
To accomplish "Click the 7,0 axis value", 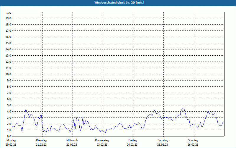I will (9, 93).
